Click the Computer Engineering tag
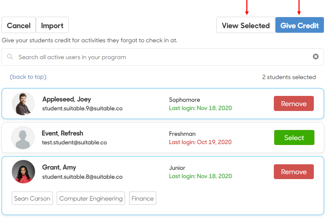326x218 pixels. (x=91, y=198)
